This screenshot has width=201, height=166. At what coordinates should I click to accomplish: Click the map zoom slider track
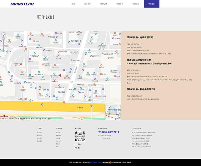(x=3, y=44)
